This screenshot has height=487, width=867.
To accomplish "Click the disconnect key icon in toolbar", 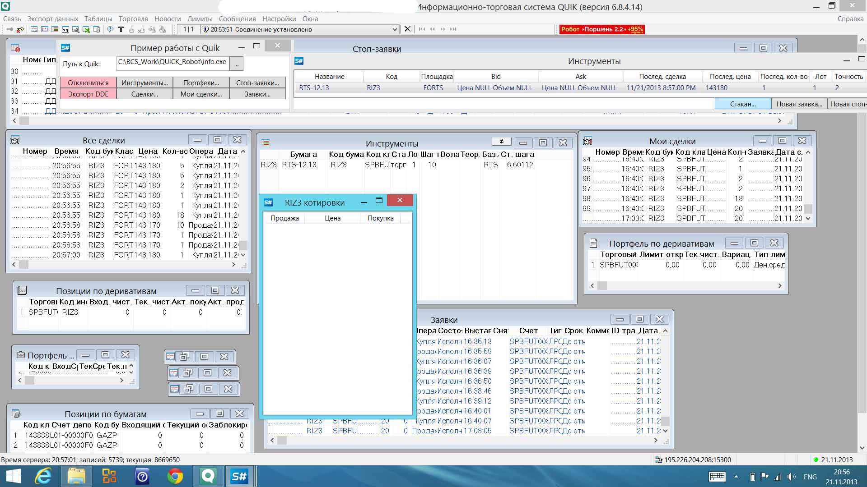I will [x=20, y=29].
